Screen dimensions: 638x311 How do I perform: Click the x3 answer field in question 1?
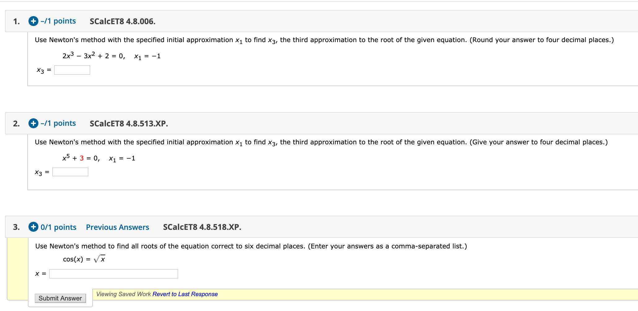pos(72,70)
